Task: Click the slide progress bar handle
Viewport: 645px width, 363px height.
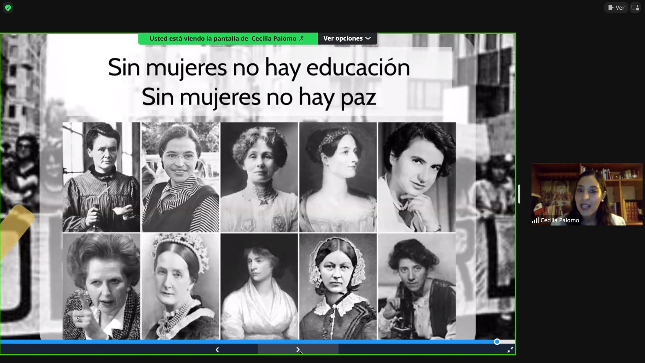Action: coord(497,342)
